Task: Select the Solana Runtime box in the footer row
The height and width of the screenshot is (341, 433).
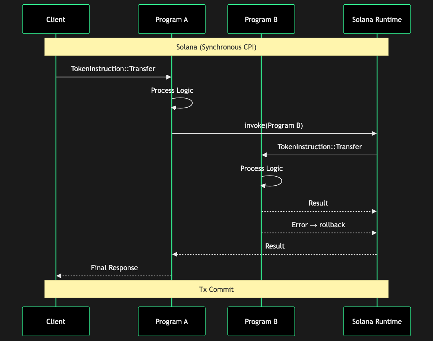Action: point(377,321)
